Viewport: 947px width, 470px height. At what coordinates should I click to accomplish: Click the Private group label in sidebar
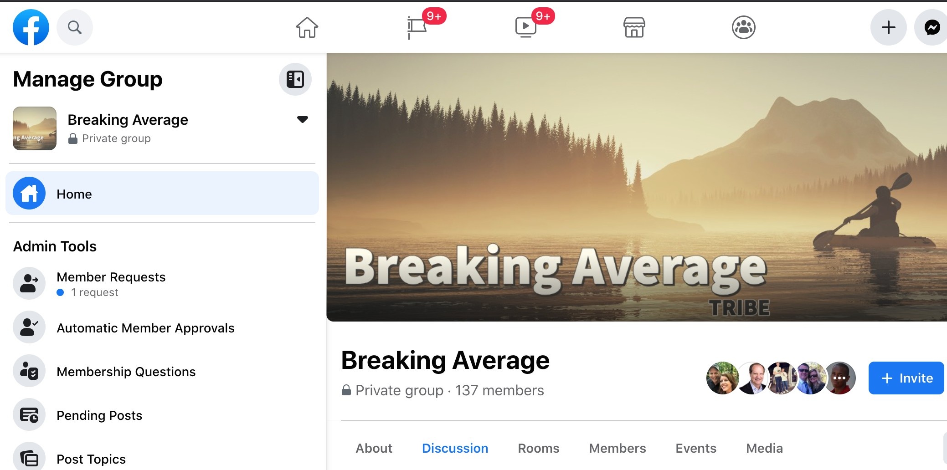point(116,138)
